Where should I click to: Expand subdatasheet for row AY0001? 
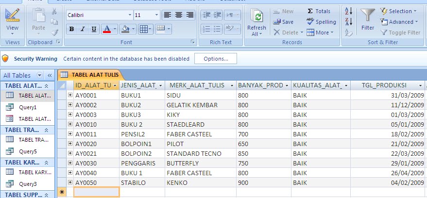(70, 95)
